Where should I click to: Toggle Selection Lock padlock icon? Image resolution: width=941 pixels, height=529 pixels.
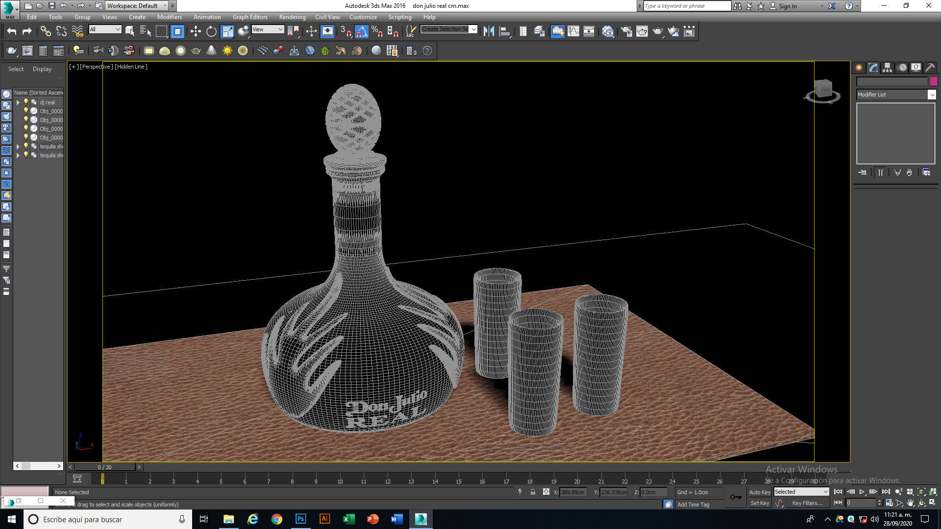[x=533, y=492]
